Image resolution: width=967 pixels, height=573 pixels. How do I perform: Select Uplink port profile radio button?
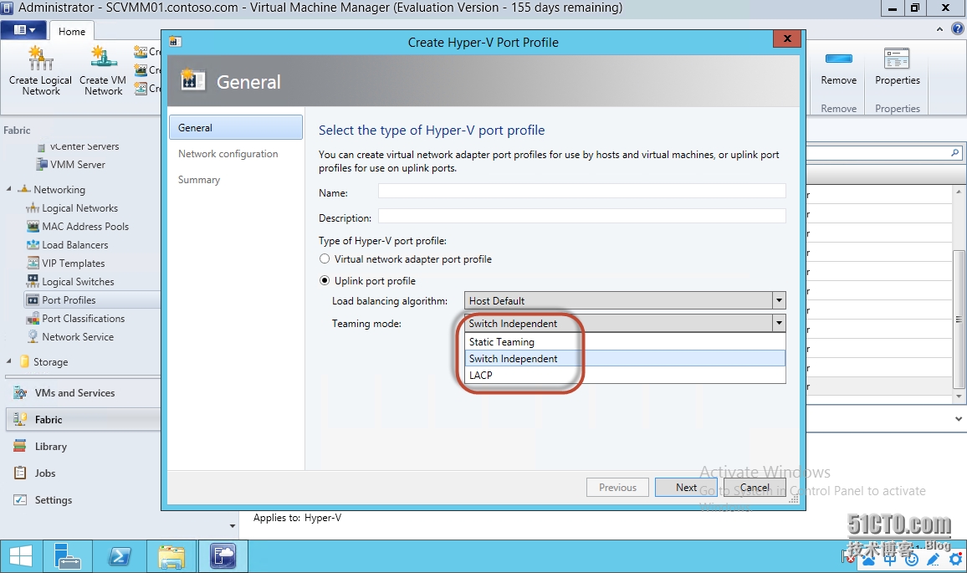click(325, 280)
